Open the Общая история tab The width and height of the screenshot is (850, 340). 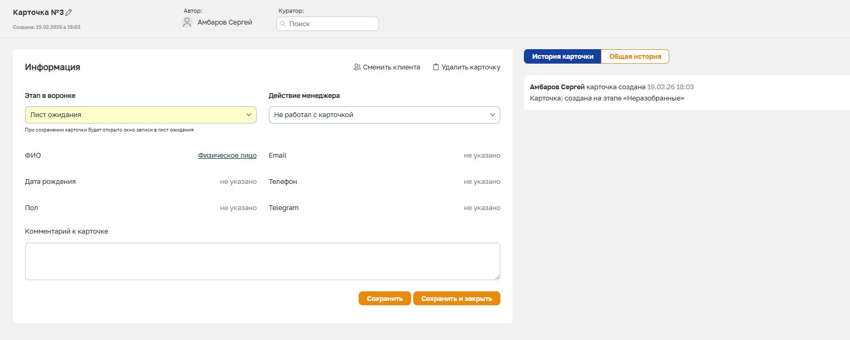635,57
